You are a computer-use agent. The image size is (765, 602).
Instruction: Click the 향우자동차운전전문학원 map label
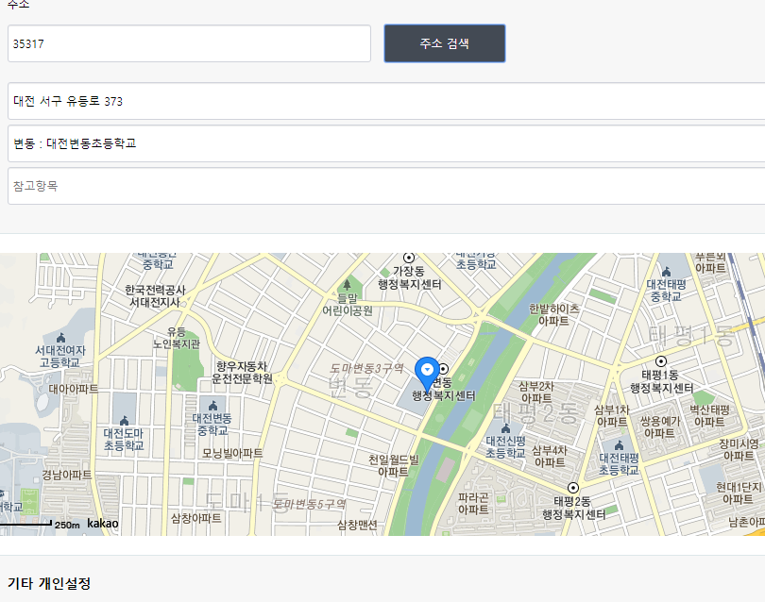click(243, 372)
